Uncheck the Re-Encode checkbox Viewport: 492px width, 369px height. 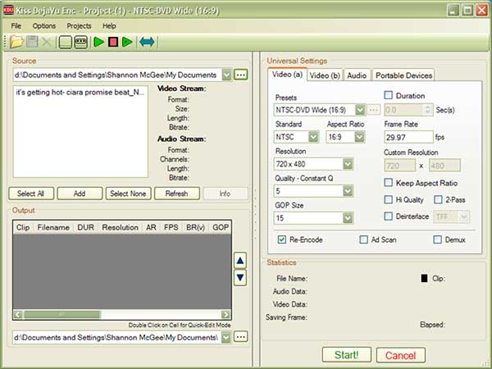(283, 239)
